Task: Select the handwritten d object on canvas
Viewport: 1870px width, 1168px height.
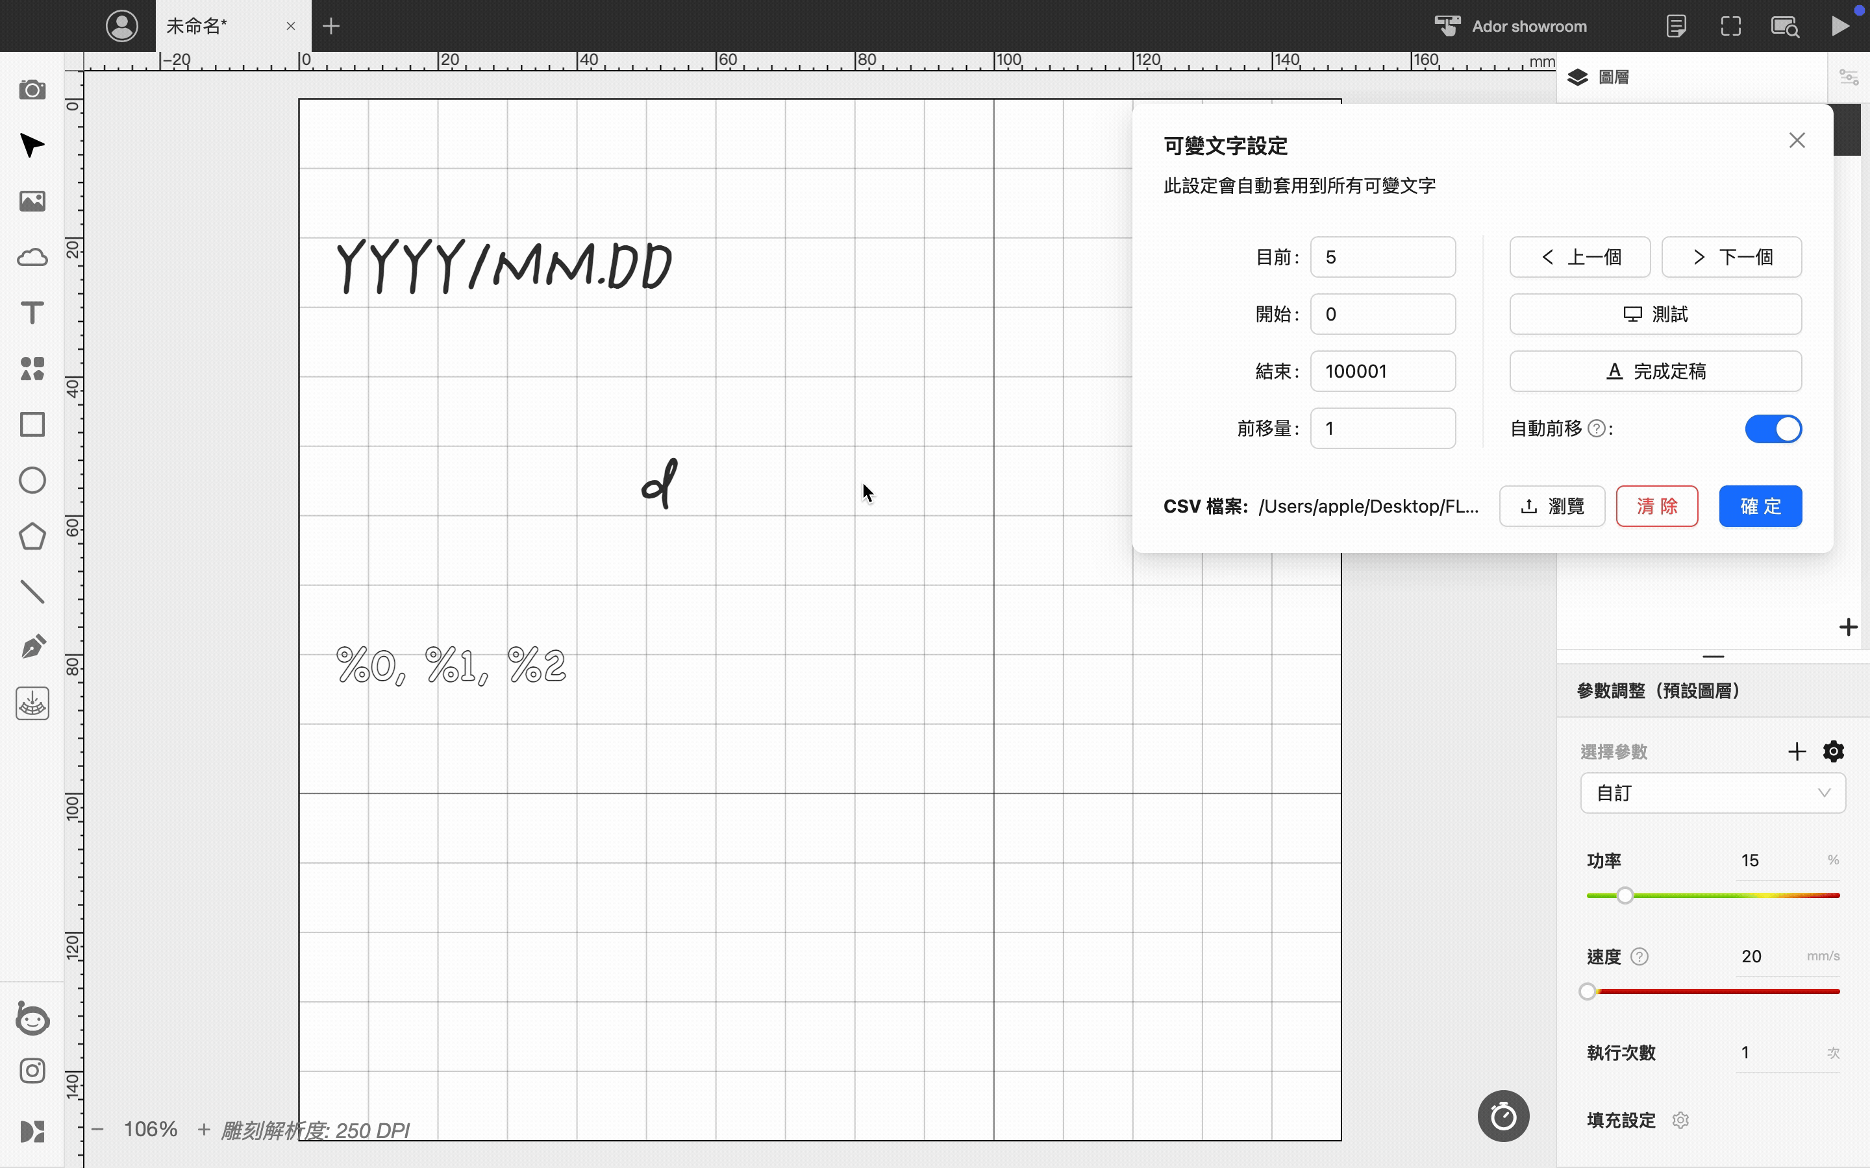Action: pyautogui.click(x=660, y=483)
